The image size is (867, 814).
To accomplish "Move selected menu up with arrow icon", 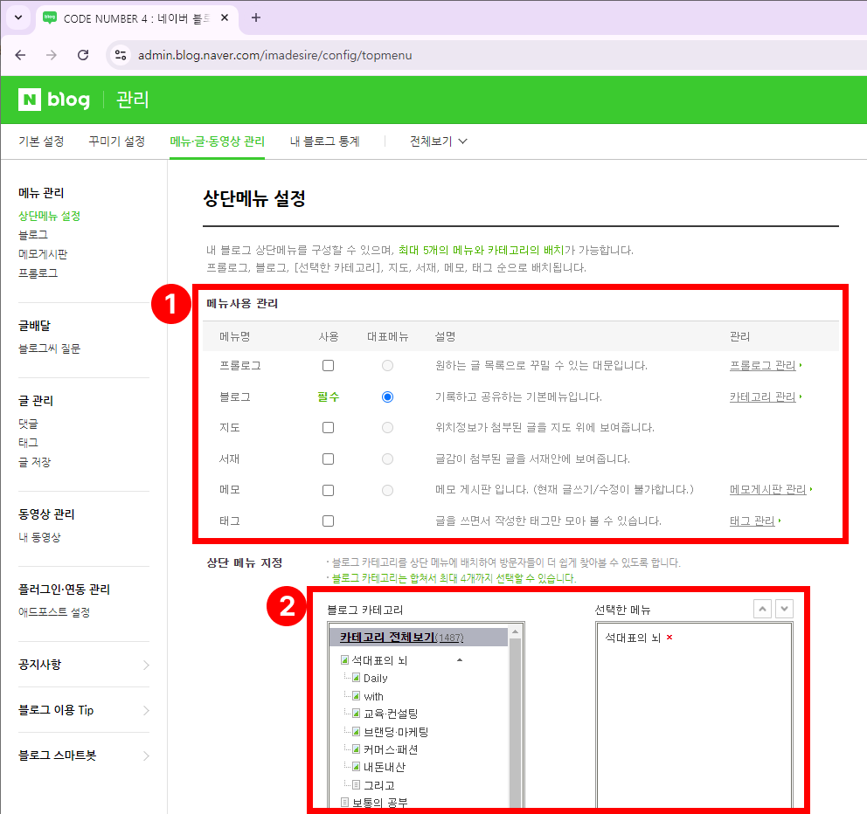I will click(x=762, y=609).
